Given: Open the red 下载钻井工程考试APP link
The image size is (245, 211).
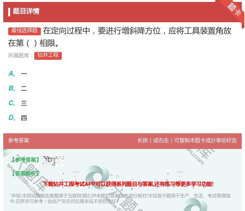Looking at the screenshot, I should (128, 184).
